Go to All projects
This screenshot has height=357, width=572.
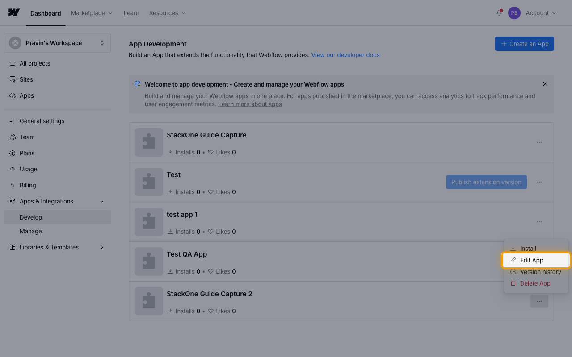pyautogui.click(x=57, y=63)
